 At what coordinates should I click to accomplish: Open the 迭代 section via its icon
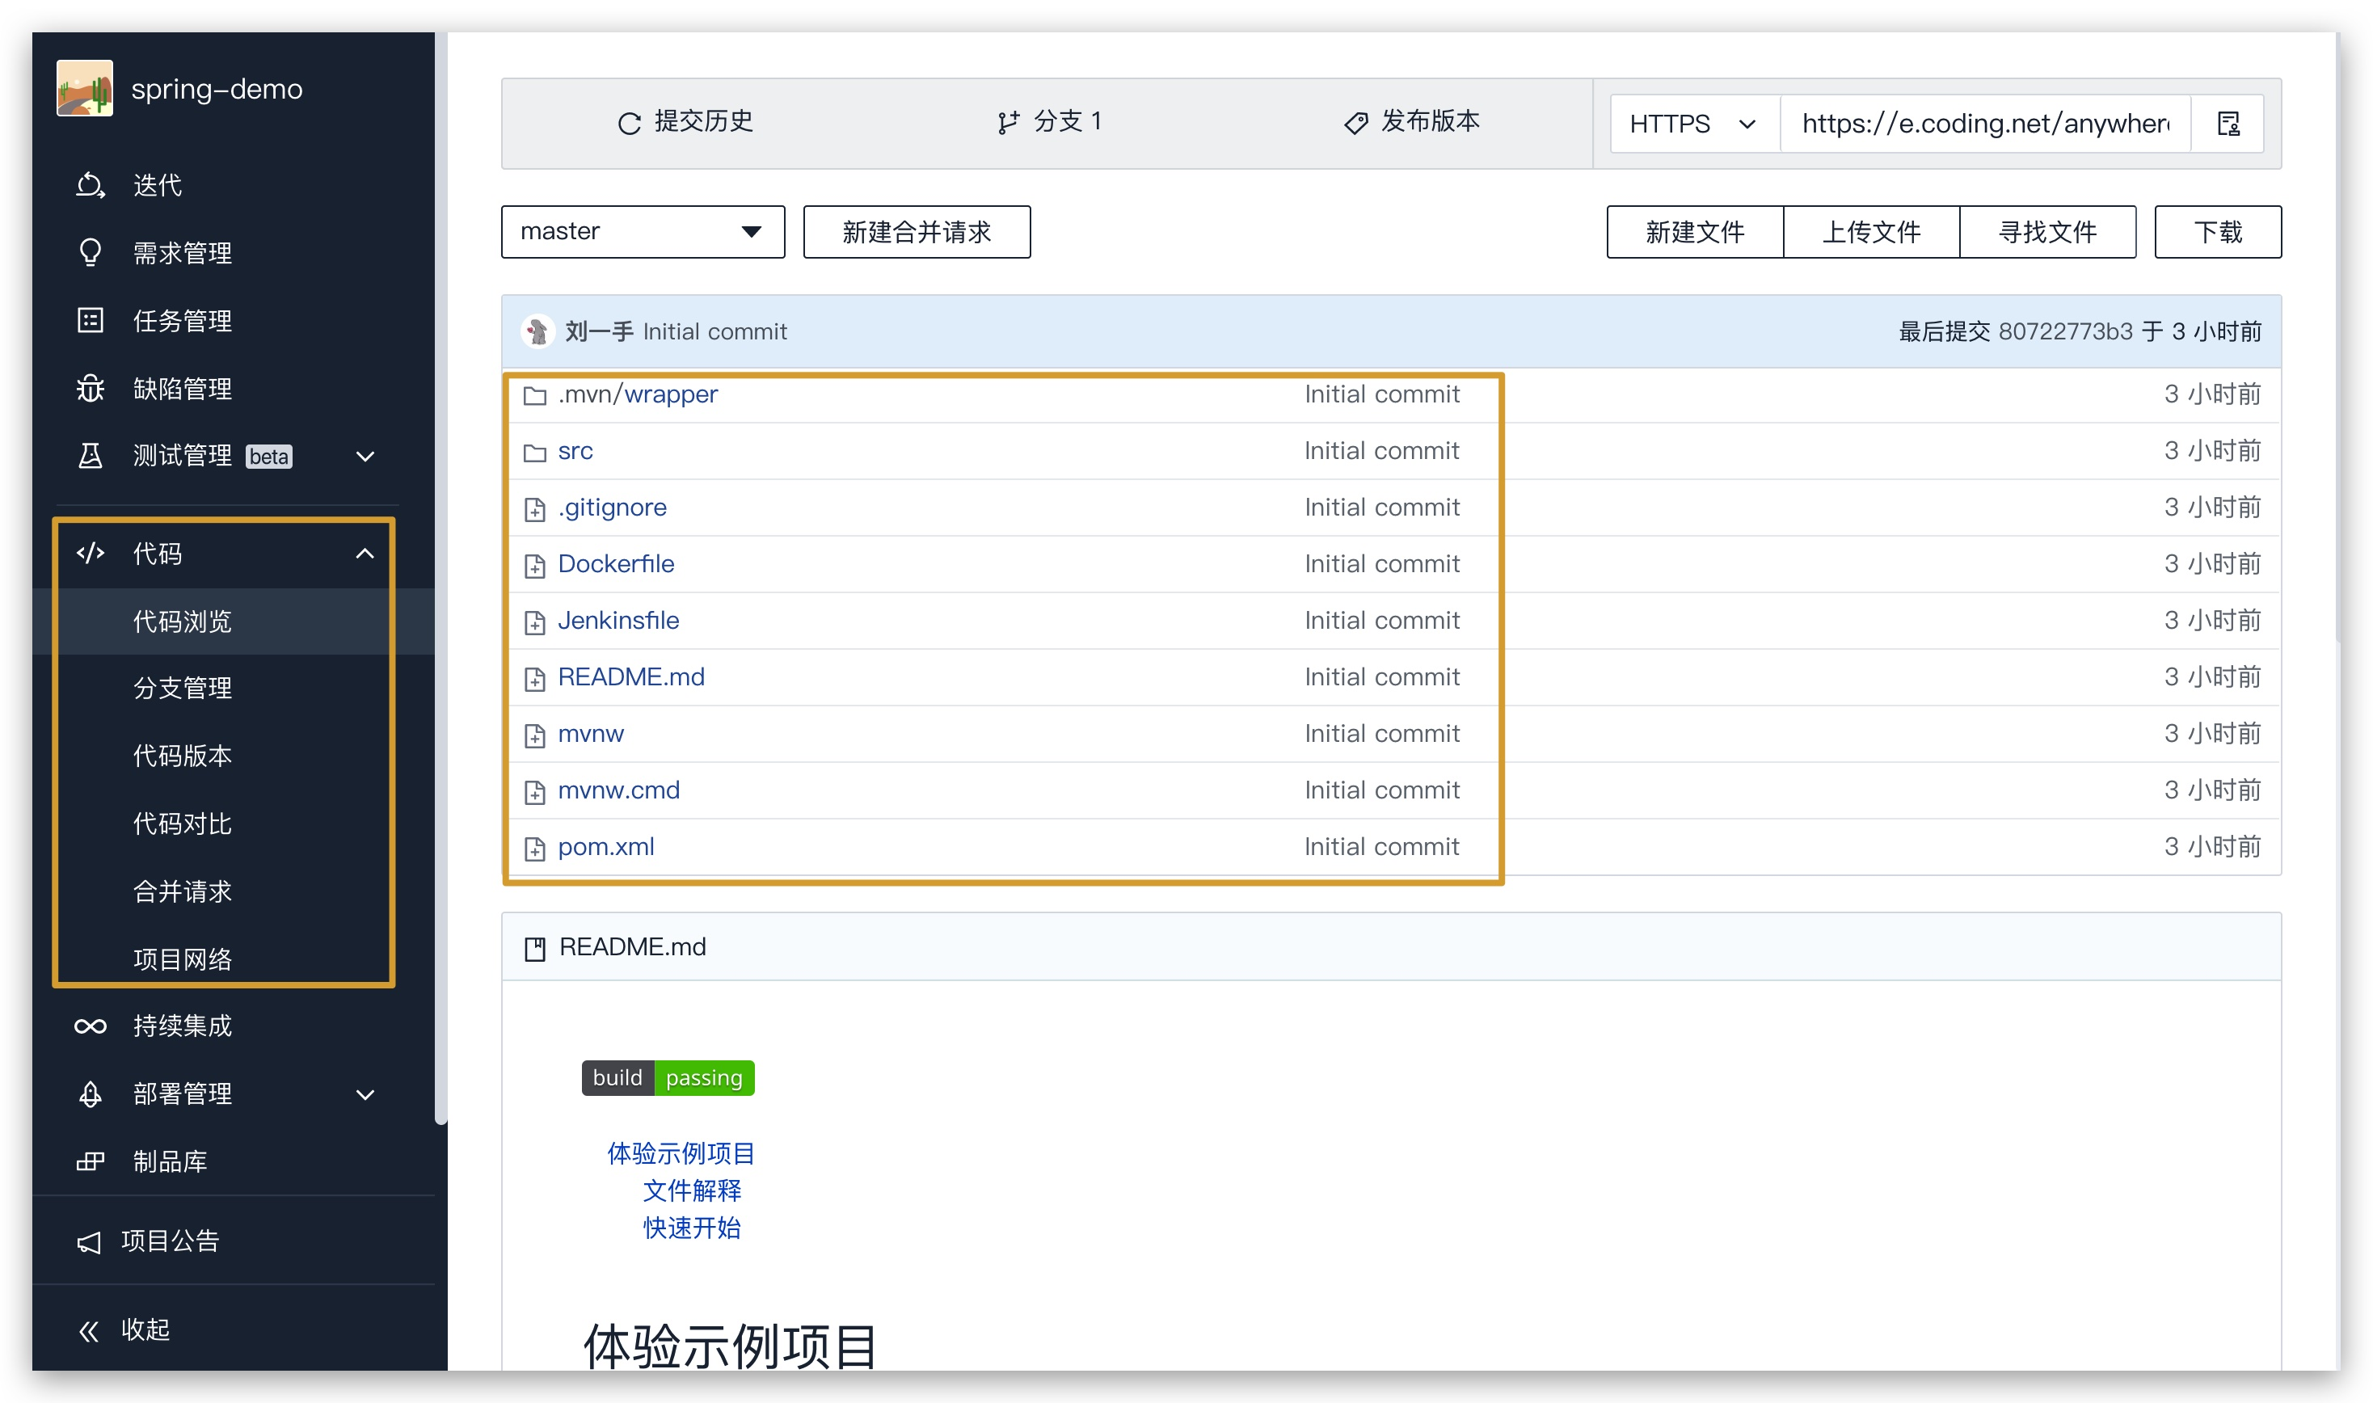[90, 185]
